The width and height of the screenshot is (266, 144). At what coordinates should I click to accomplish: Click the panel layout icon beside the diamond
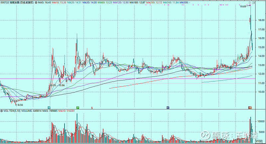click(x=253, y=2)
